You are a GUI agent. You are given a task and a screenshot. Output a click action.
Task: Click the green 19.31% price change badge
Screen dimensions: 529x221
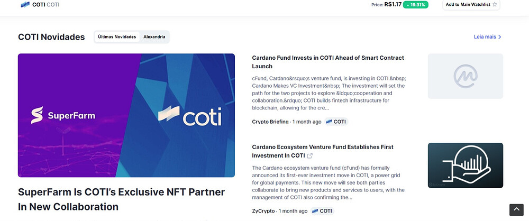(416, 5)
